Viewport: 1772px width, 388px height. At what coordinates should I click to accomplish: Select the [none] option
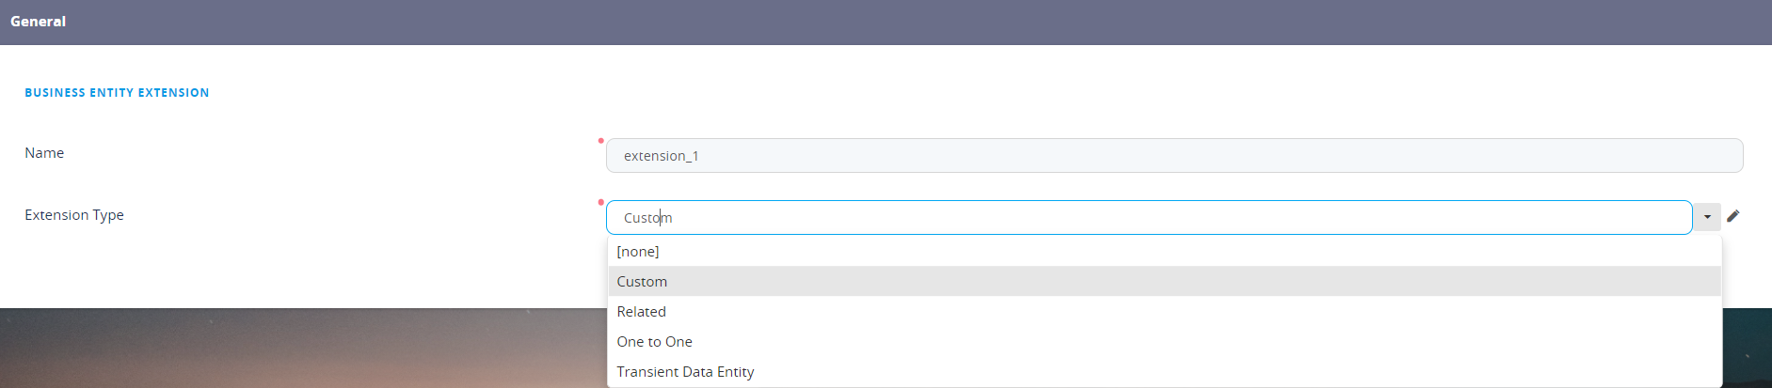(x=638, y=252)
